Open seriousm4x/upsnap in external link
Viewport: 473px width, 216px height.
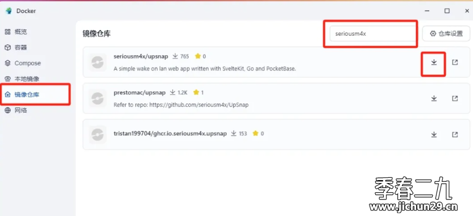(455, 62)
